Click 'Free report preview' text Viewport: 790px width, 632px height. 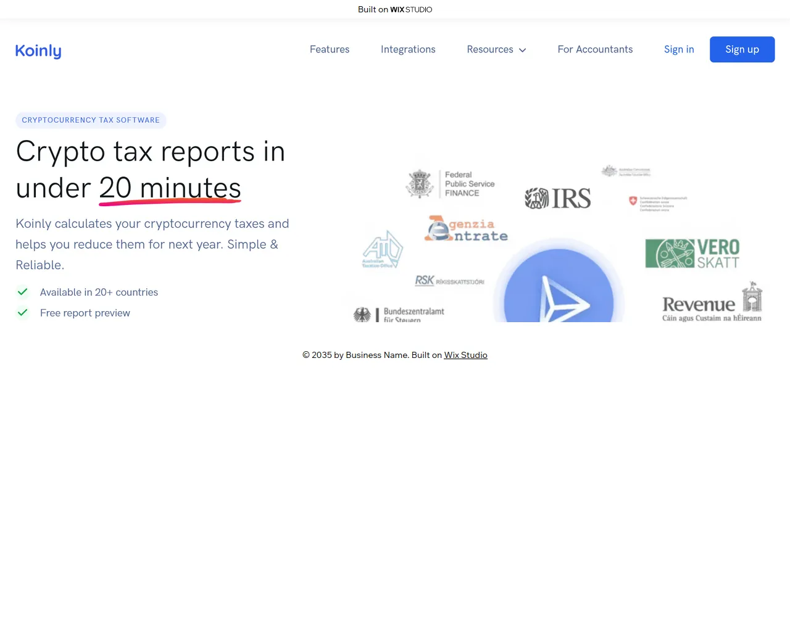pyautogui.click(x=85, y=313)
